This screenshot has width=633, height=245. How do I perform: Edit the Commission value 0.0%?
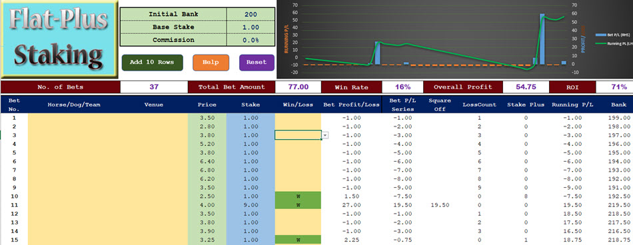pos(251,40)
